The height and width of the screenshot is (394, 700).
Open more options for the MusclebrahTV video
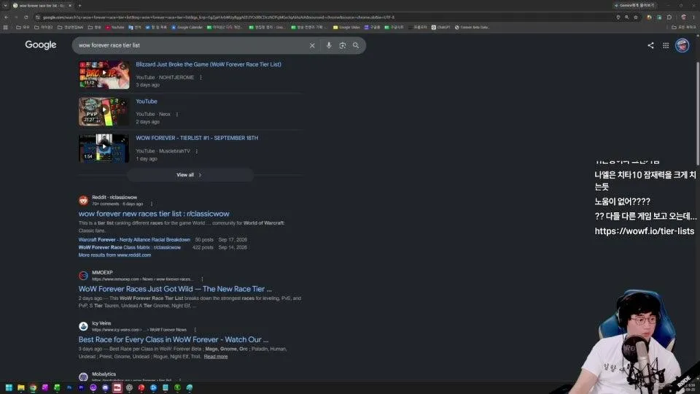point(197,151)
